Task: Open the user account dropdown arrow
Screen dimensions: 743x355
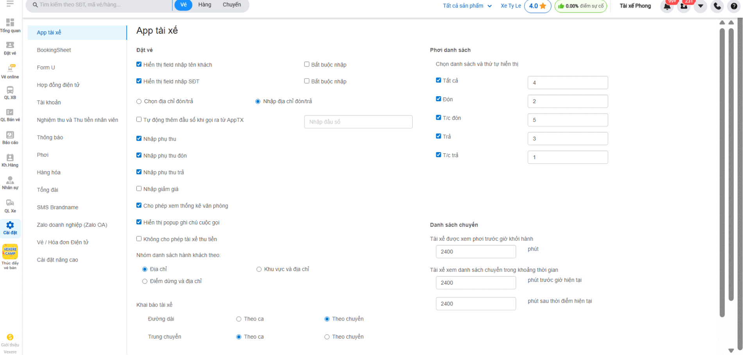Action: 700,6
